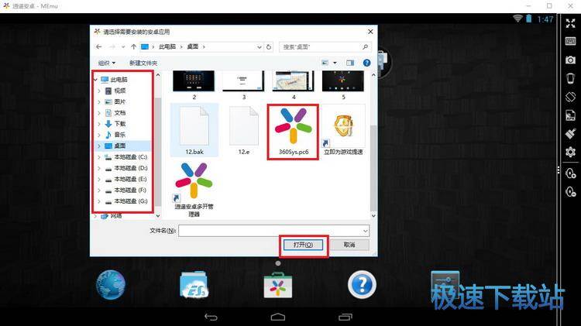Click the file name input field

pos(270,231)
